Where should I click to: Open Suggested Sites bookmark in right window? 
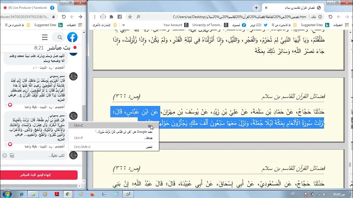(315, 25)
